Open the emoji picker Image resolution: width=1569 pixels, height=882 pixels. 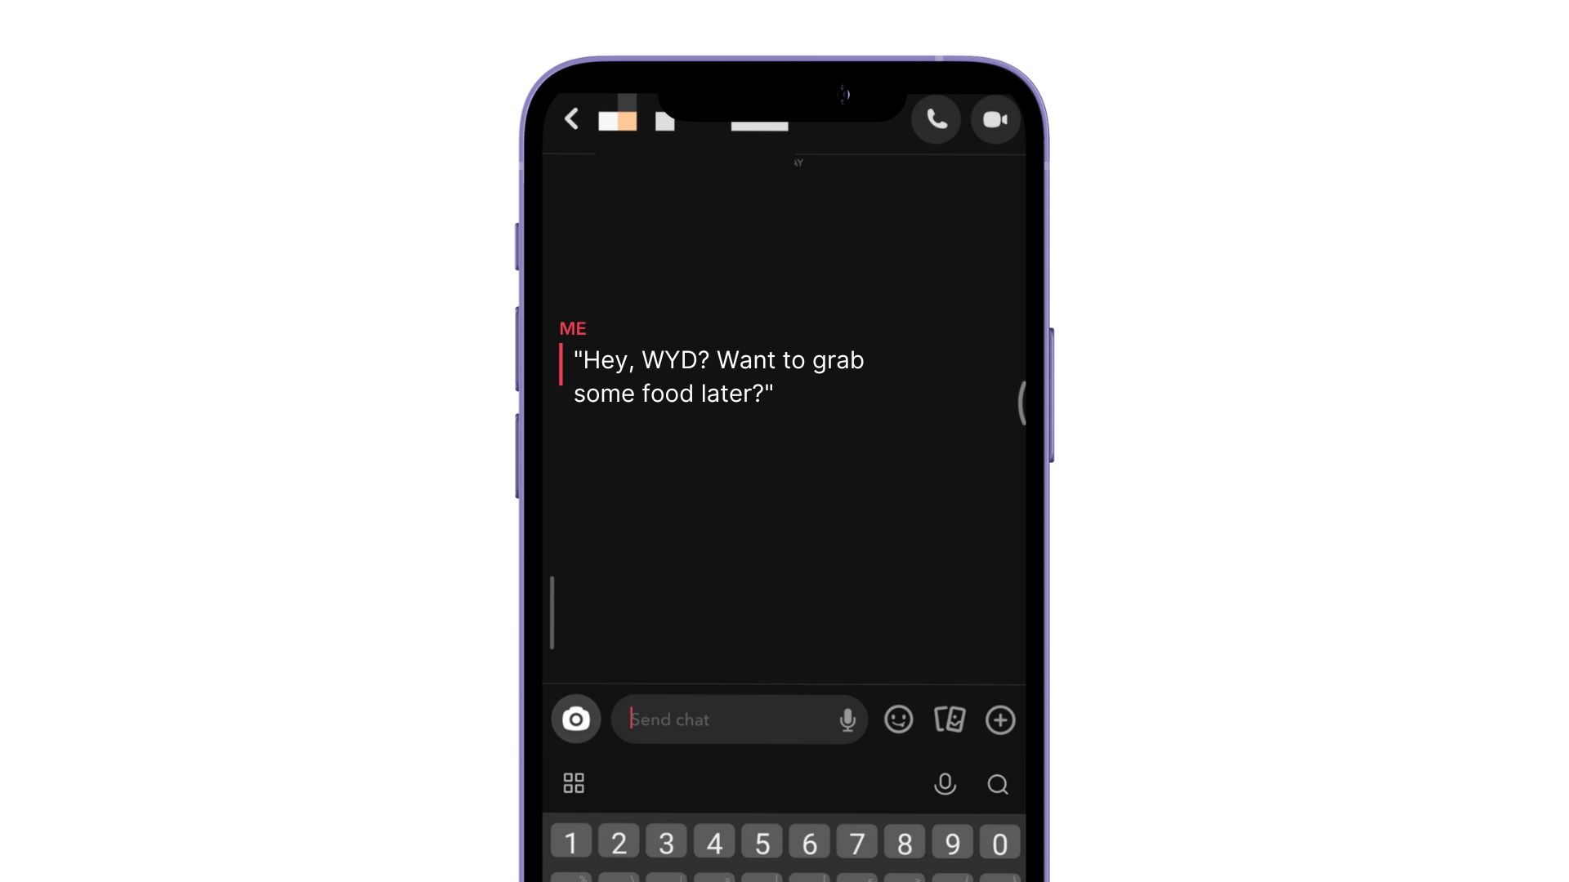coord(897,719)
